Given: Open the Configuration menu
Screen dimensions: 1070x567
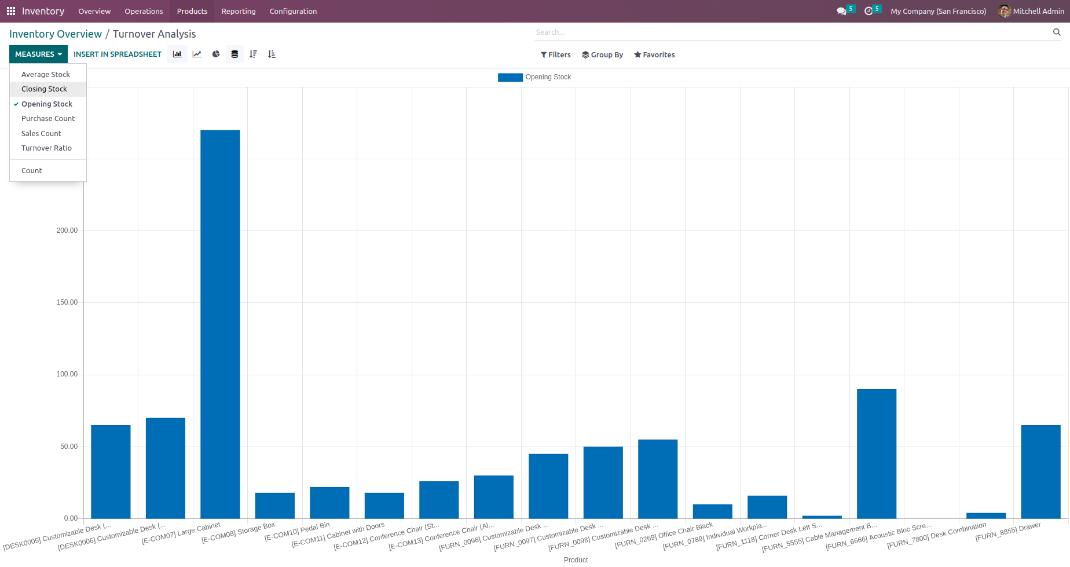Looking at the screenshot, I should (x=293, y=11).
